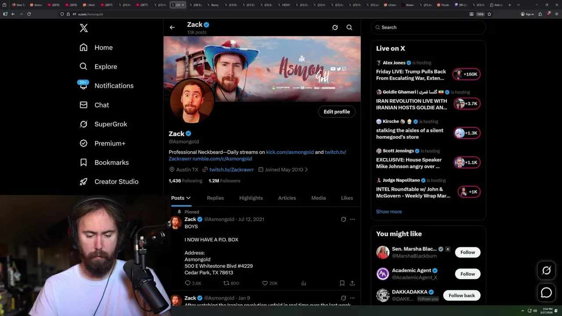562x316 pixels.
Task: Open the Posts tab dropdown
Action: (x=181, y=198)
